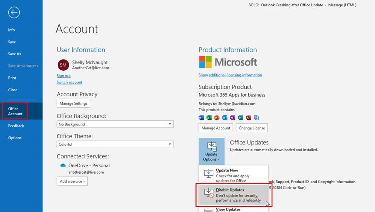The width and height of the screenshot is (375, 212).
Task: Click the SM user avatar
Action: click(x=63, y=65)
